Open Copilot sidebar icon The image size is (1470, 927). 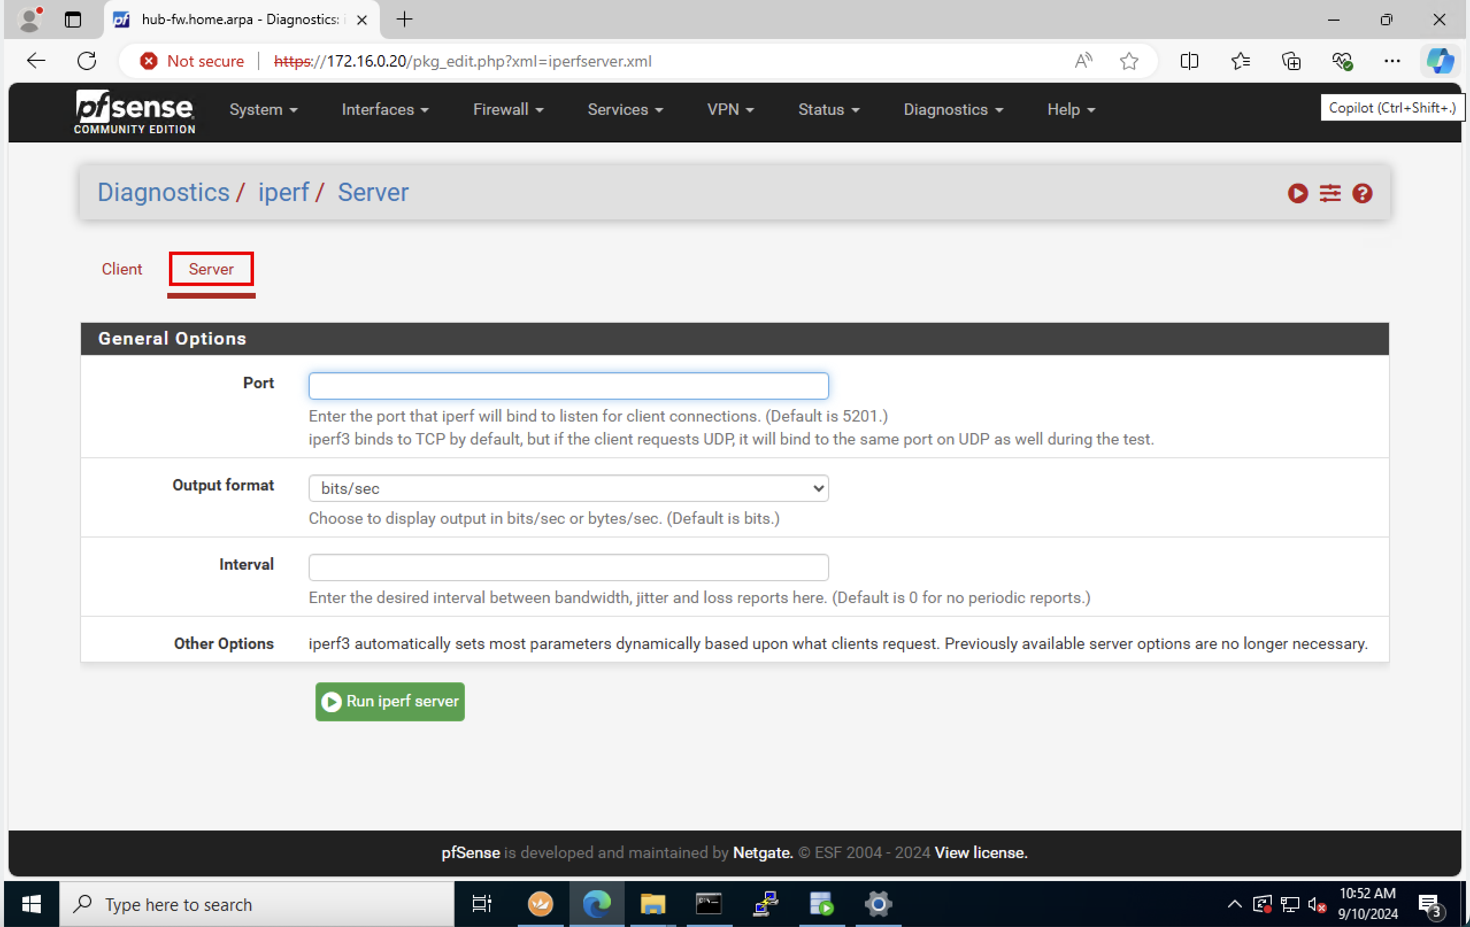coord(1440,61)
